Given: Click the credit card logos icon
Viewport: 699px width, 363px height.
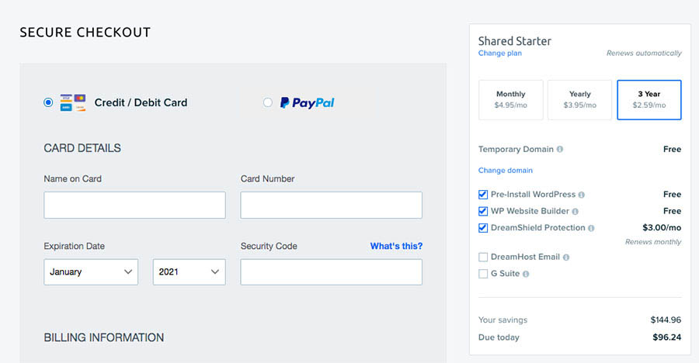Looking at the screenshot, I should click(73, 102).
